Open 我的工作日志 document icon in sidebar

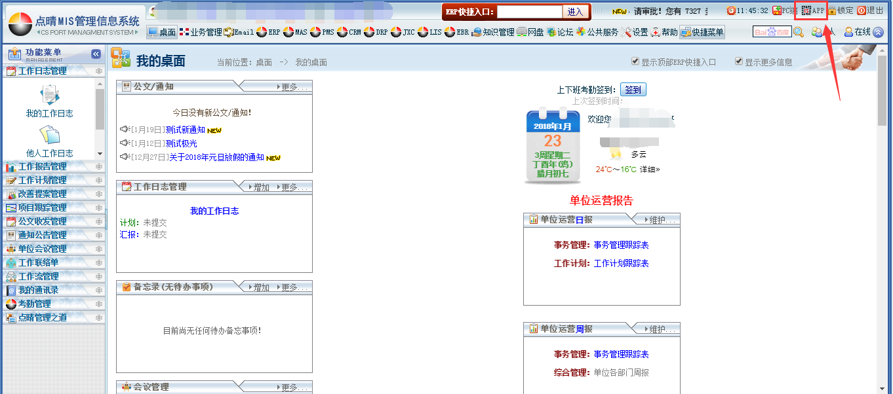click(x=50, y=96)
